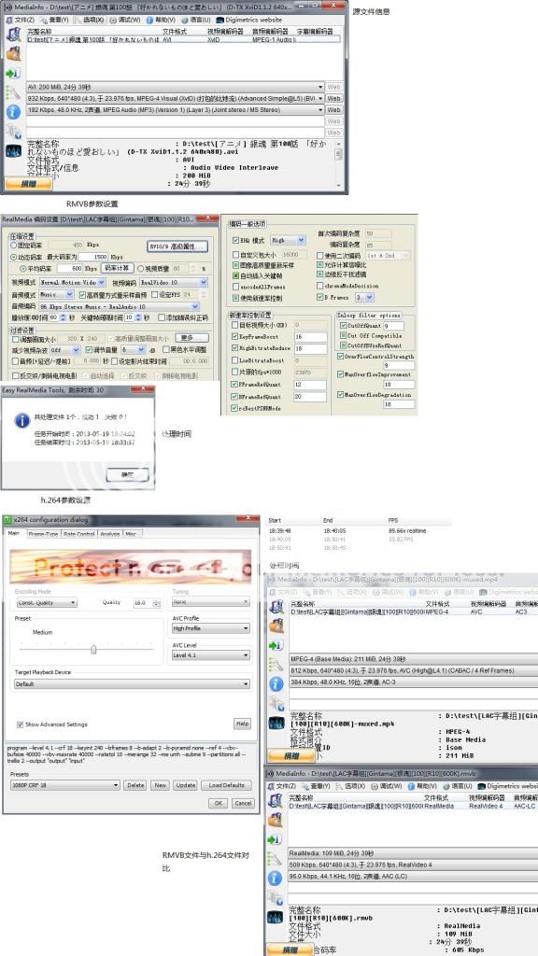Viewport: 538px width, 956px height.
Task: Open 文件(Z) menu in the AVI MediaInfo window
Action: [x=21, y=20]
